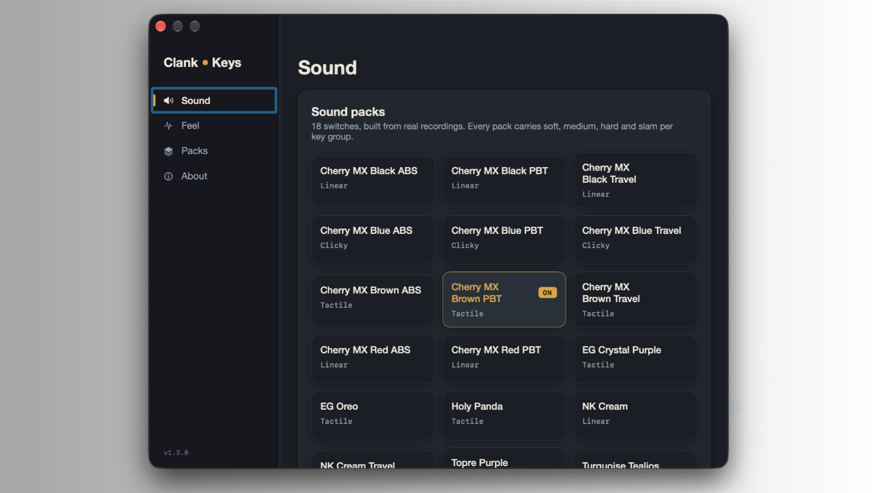Pick the EG Oreo sound pack
The image size is (877, 493).
tap(373, 415)
